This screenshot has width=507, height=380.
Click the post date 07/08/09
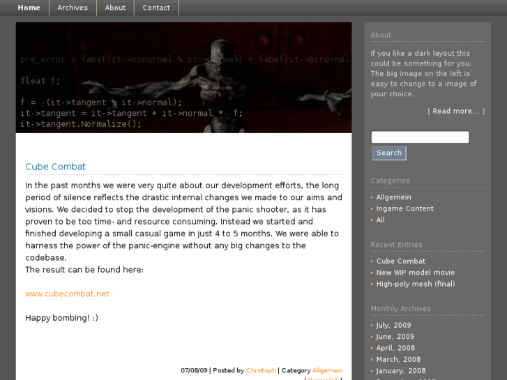[x=194, y=370]
